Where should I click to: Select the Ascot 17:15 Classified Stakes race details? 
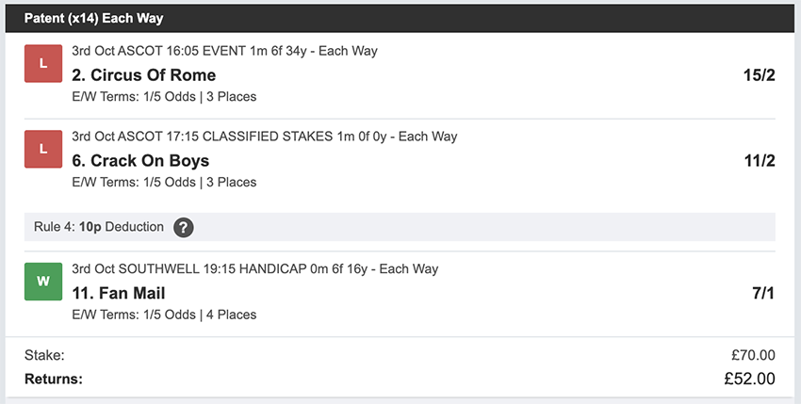click(x=264, y=137)
